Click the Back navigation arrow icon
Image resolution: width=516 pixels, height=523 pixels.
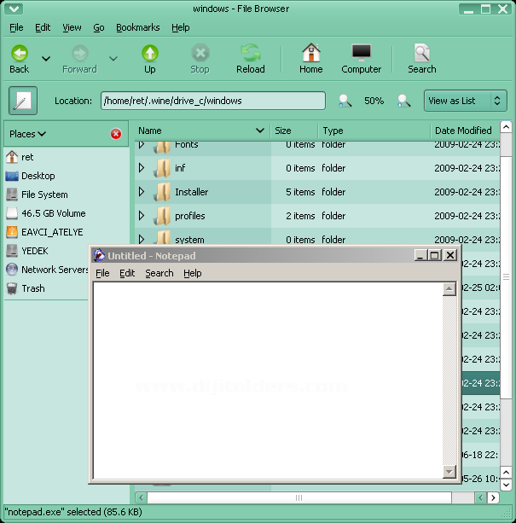click(19, 53)
